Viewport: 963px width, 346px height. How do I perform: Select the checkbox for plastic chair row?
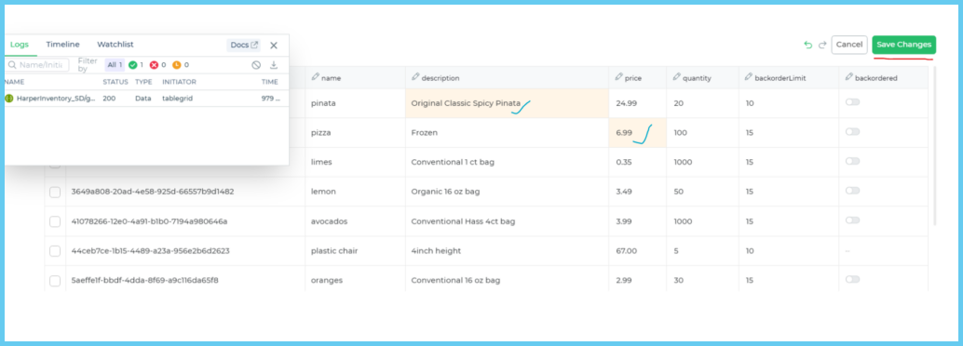click(x=55, y=251)
